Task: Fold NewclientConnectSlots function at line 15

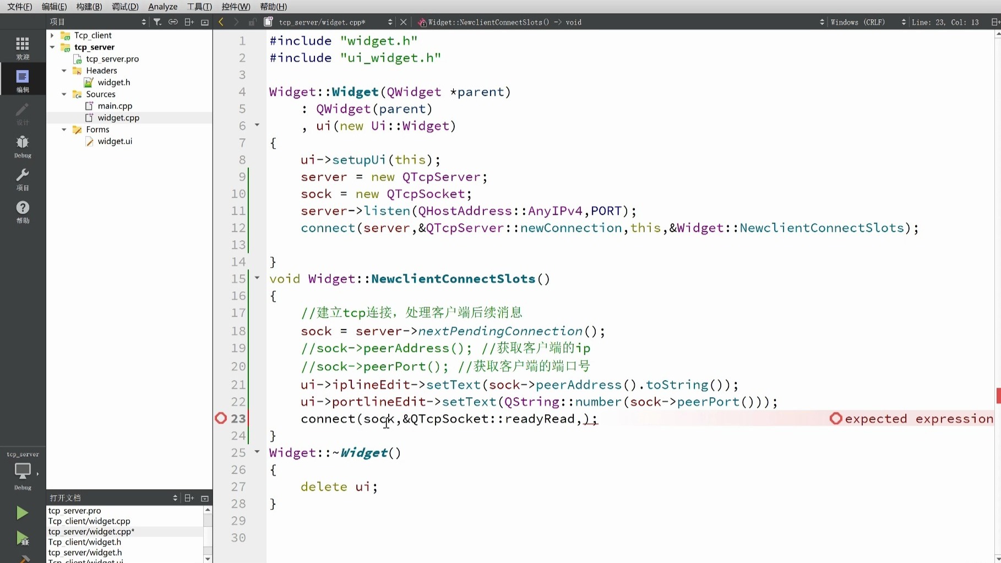Action: click(x=257, y=278)
